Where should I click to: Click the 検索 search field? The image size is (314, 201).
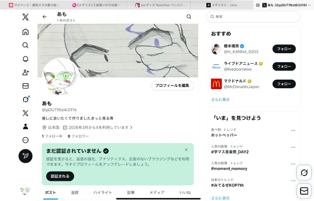[x=253, y=17]
